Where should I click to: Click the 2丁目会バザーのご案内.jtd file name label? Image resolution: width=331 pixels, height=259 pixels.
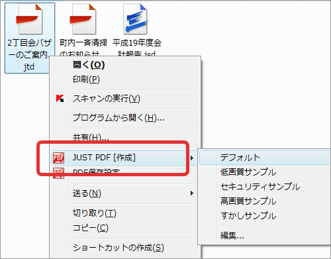pos(29,54)
